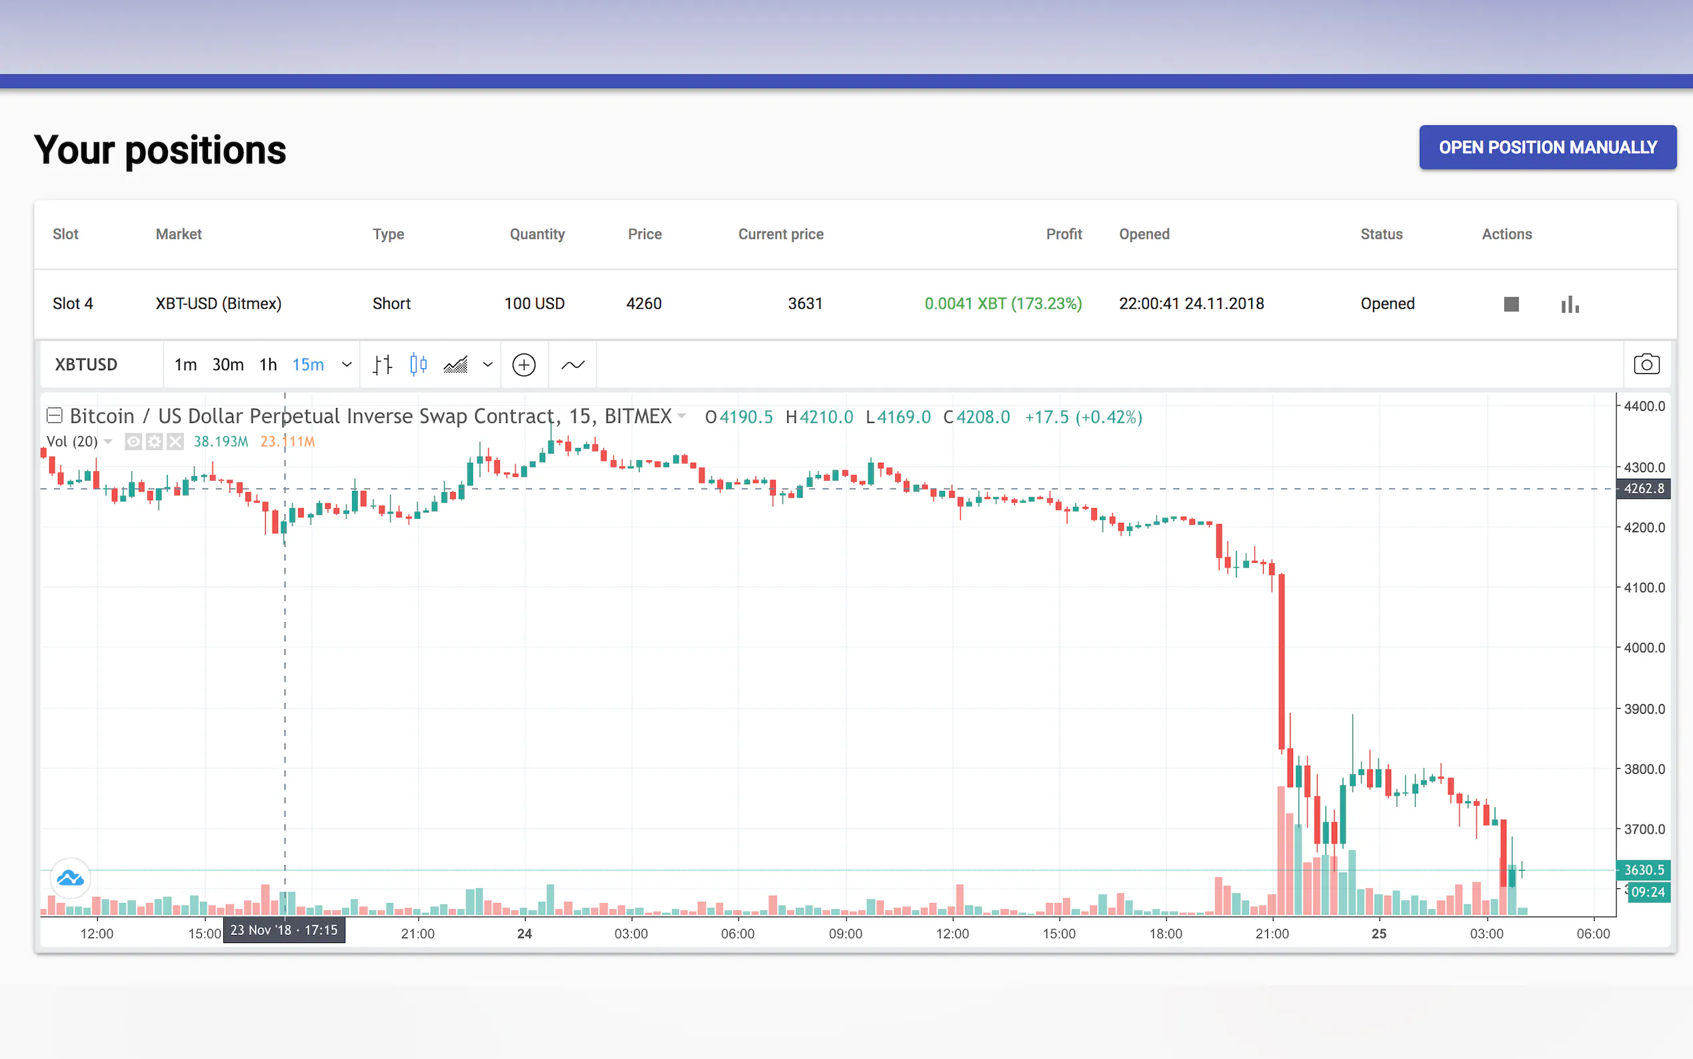Click the bar chart icon in Actions
This screenshot has height=1059, width=1693.
pyautogui.click(x=1570, y=304)
